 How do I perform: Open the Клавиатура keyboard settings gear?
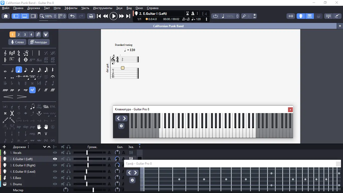pos(121,126)
